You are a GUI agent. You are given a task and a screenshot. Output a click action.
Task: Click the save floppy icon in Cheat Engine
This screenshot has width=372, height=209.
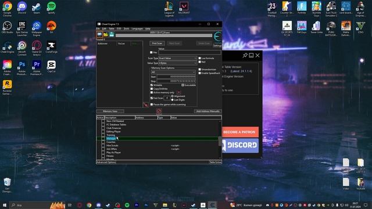point(112,35)
